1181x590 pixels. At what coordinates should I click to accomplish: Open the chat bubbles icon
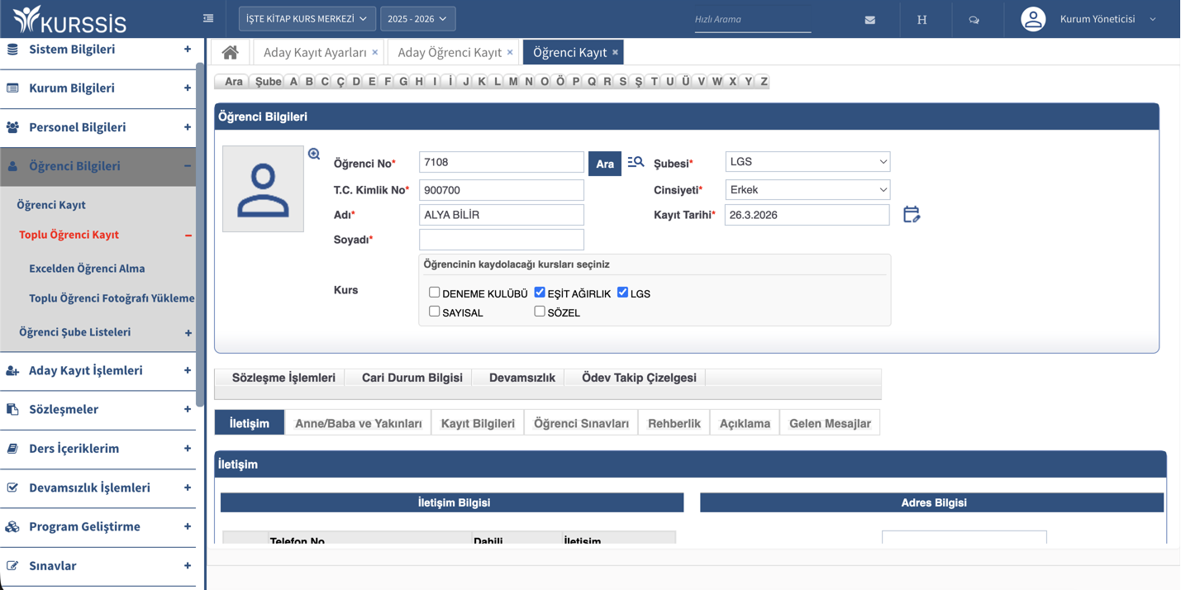click(x=974, y=20)
